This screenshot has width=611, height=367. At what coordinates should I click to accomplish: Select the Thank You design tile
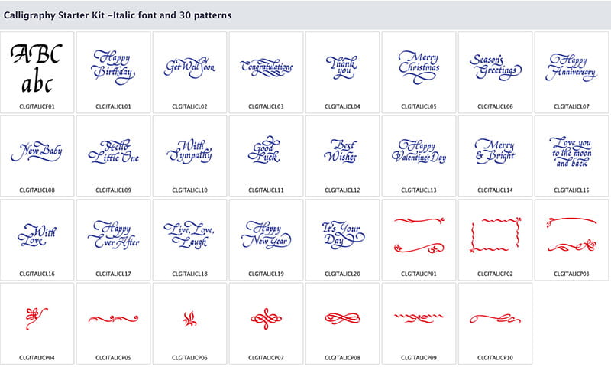pyautogui.click(x=342, y=67)
